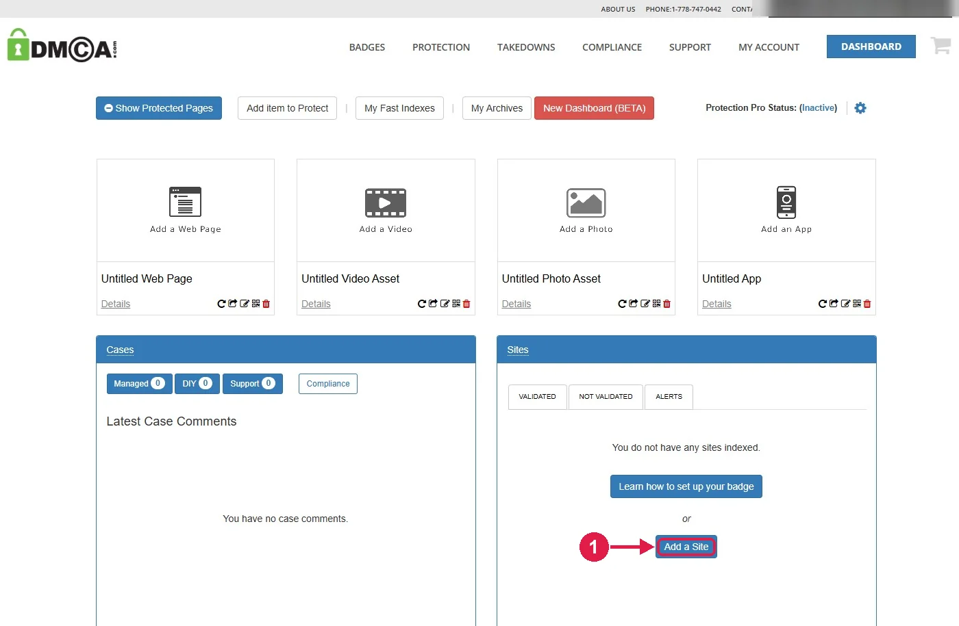This screenshot has width=959, height=626.
Task: Open the New Dashboard (BETA)
Action: click(594, 108)
